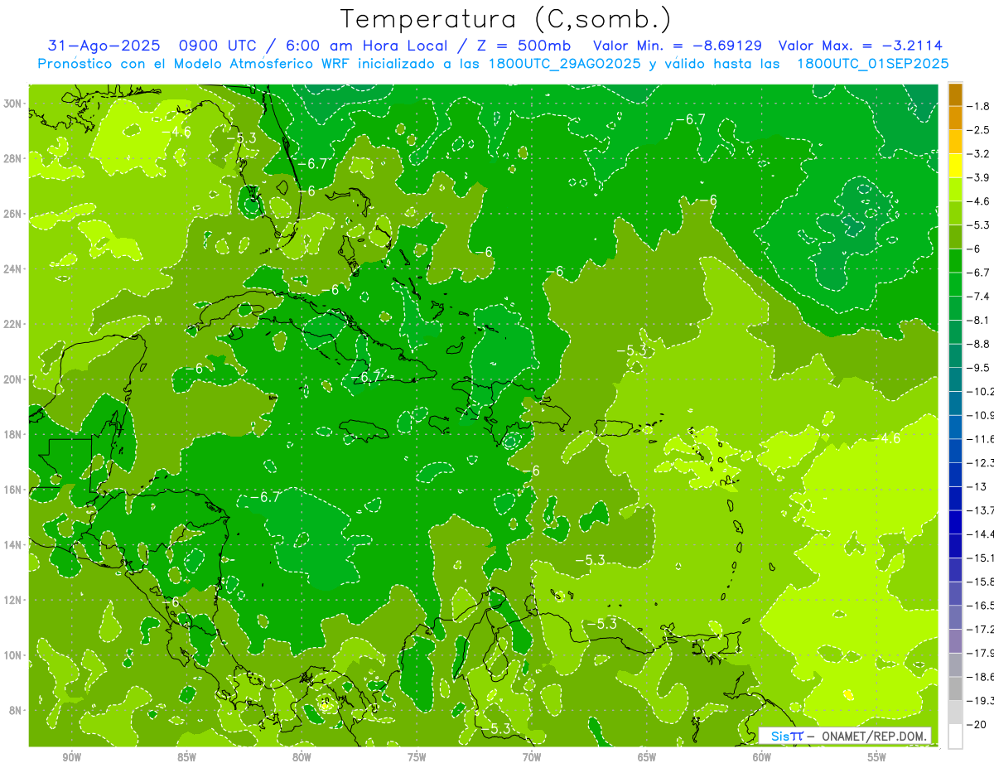Click the SisTT ONAMET/REP.DOM. logo box
Image resolution: width=994 pixels, height=768 pixels.
(845, 736)
